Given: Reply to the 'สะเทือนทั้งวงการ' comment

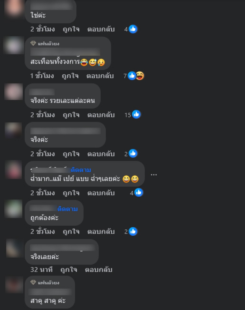Looking at the screenshot, I should 100,76.
